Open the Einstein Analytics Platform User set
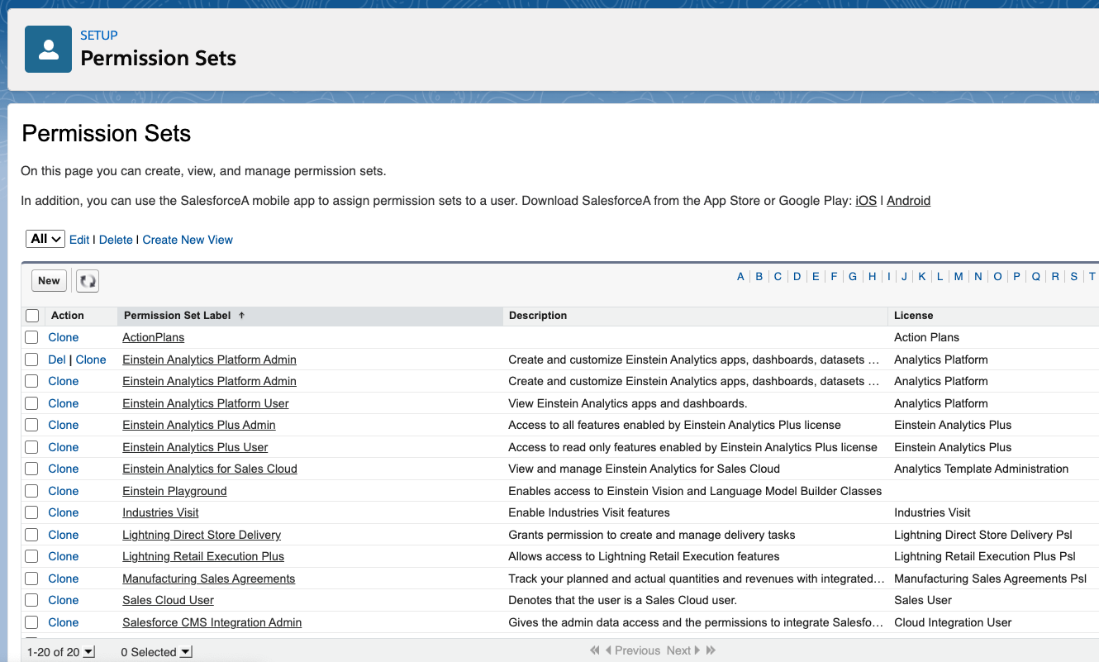This screenshot has height=662, width=1099. [206, 403]
